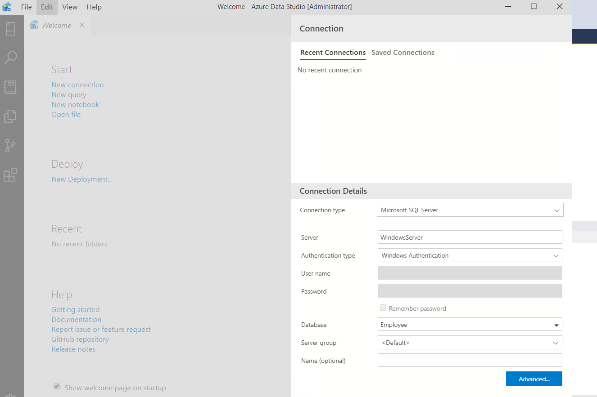Click the Open file link
Viewport: 597px width, 397px height.
(66, 114)
